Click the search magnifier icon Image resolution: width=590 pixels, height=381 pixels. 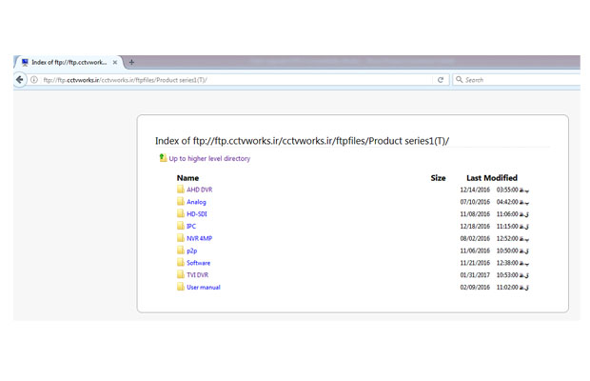tap(459, 79)
